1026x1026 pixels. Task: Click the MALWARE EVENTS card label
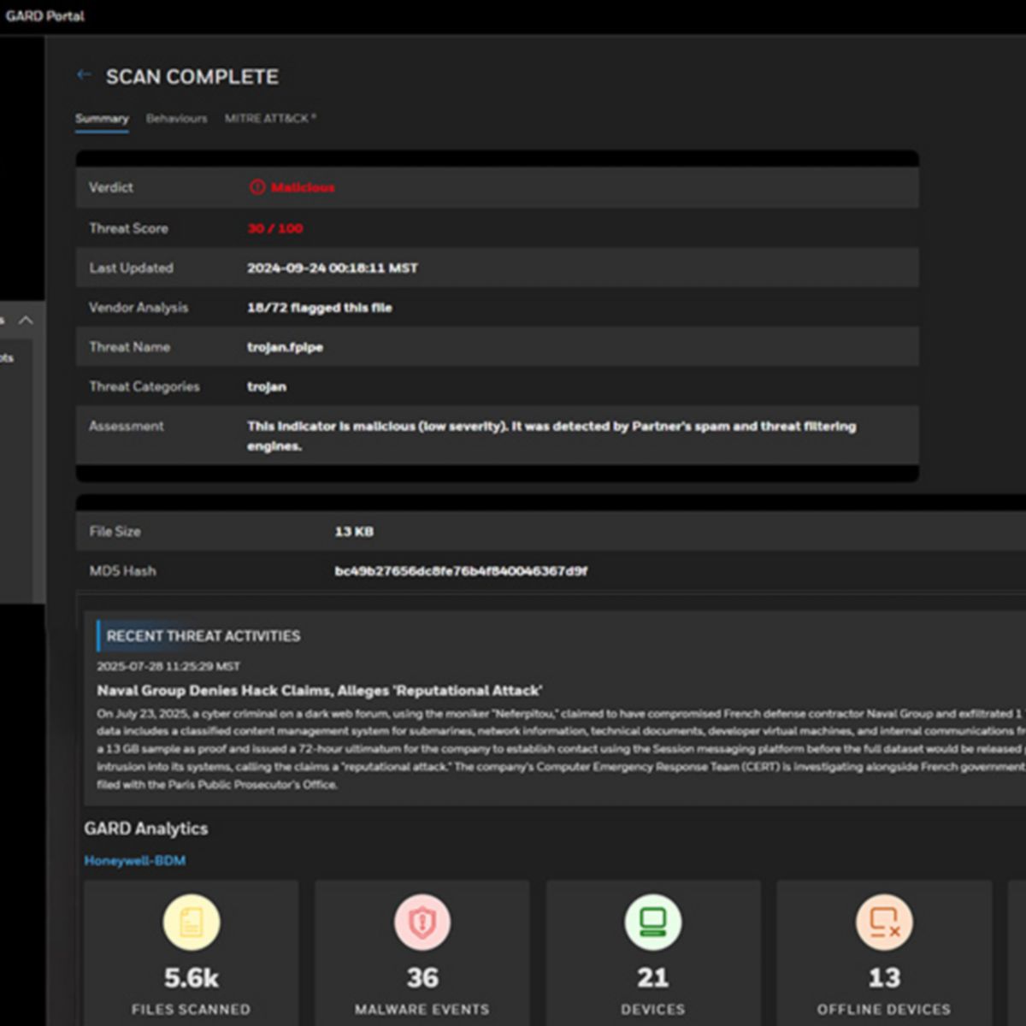click(x=422, y=1010)
